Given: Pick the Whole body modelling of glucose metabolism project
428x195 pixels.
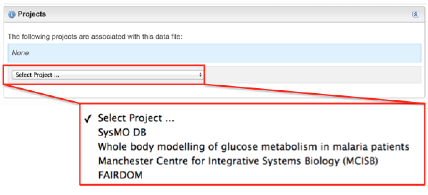Looking at the screenshot, I should pyautogui.click(x=253, y=147).
